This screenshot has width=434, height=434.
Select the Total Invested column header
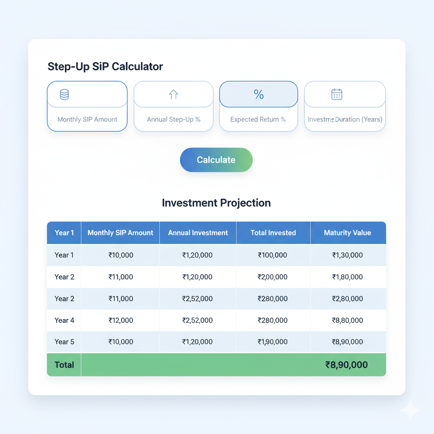pos(273,233)
